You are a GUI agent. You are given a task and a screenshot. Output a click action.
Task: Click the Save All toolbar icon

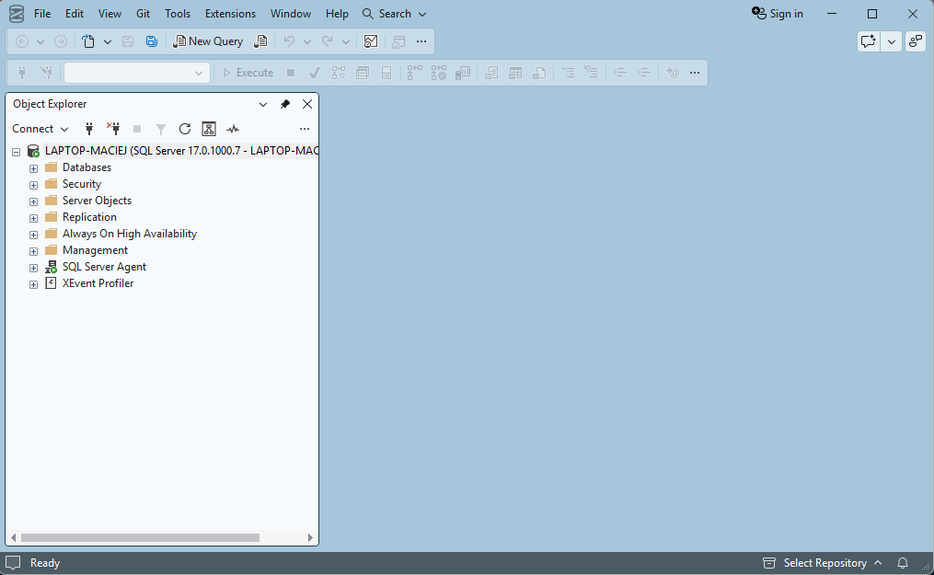tap(151, 41)
